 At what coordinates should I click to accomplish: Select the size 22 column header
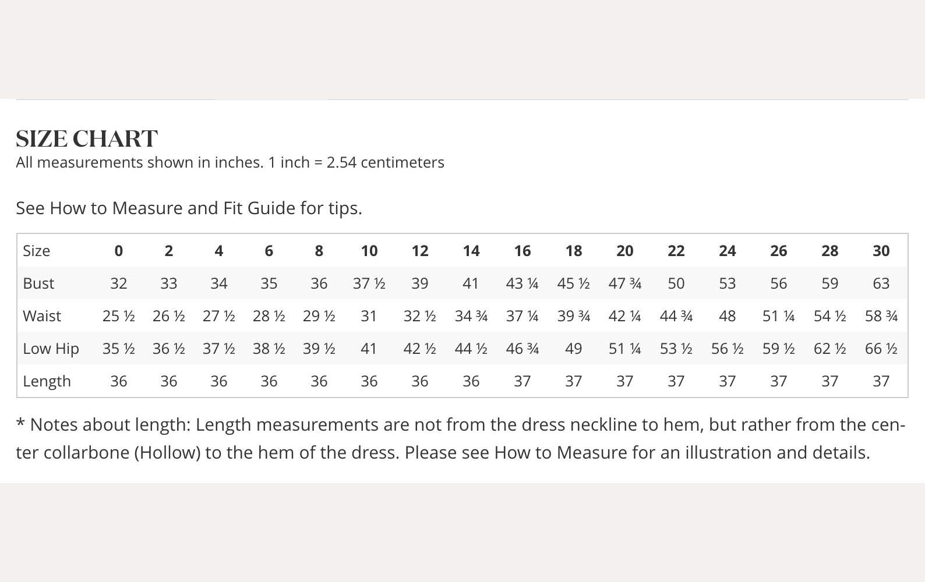tap(676, 251)
